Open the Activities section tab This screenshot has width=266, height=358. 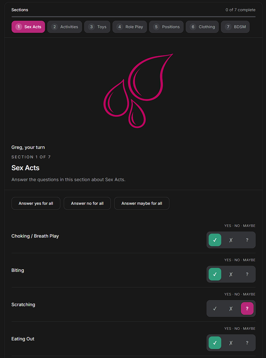pos(65,27)
